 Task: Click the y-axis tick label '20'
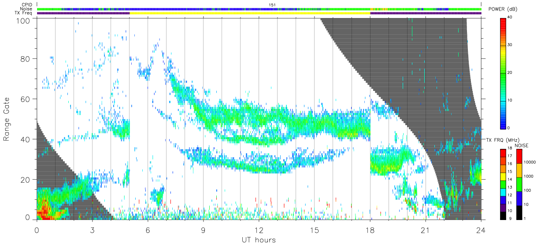(x=26, y=180)
